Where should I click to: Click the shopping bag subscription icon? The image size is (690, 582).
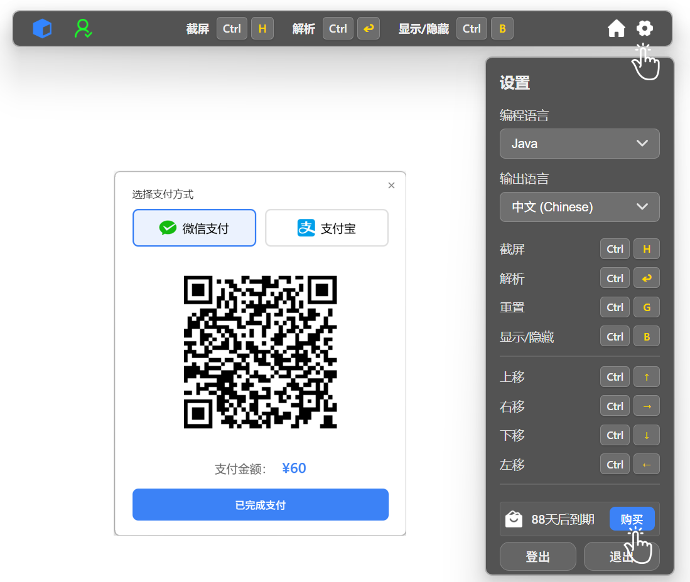(514, 519)
